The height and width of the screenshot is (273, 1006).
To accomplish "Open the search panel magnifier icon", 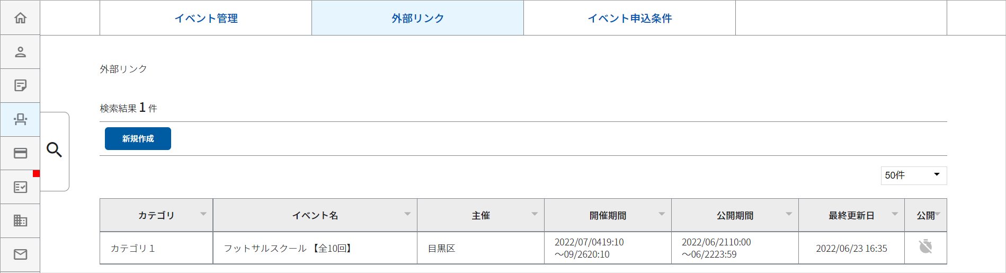I will click(x=54, y=150).
